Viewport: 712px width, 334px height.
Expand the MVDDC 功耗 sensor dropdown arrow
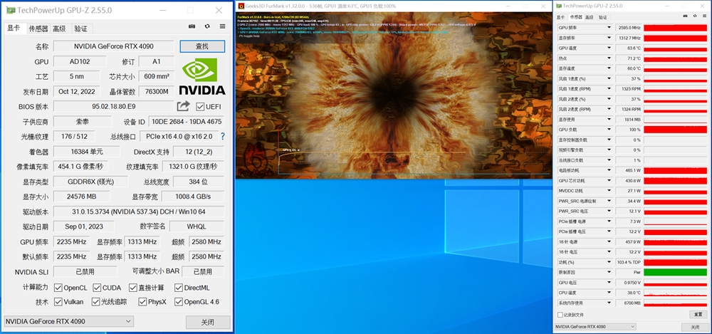(x=609, y=190)
